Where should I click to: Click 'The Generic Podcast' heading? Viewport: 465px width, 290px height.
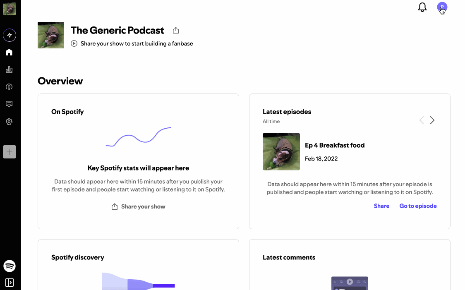(117, 30)
